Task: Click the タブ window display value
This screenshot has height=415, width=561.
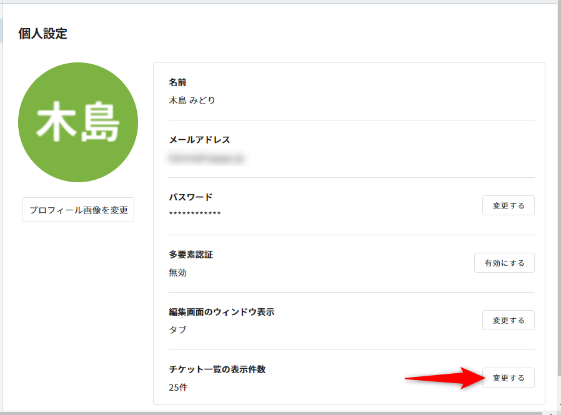Action: [177, 330]
